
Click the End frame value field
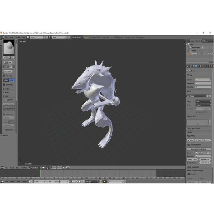click(53, 182)
